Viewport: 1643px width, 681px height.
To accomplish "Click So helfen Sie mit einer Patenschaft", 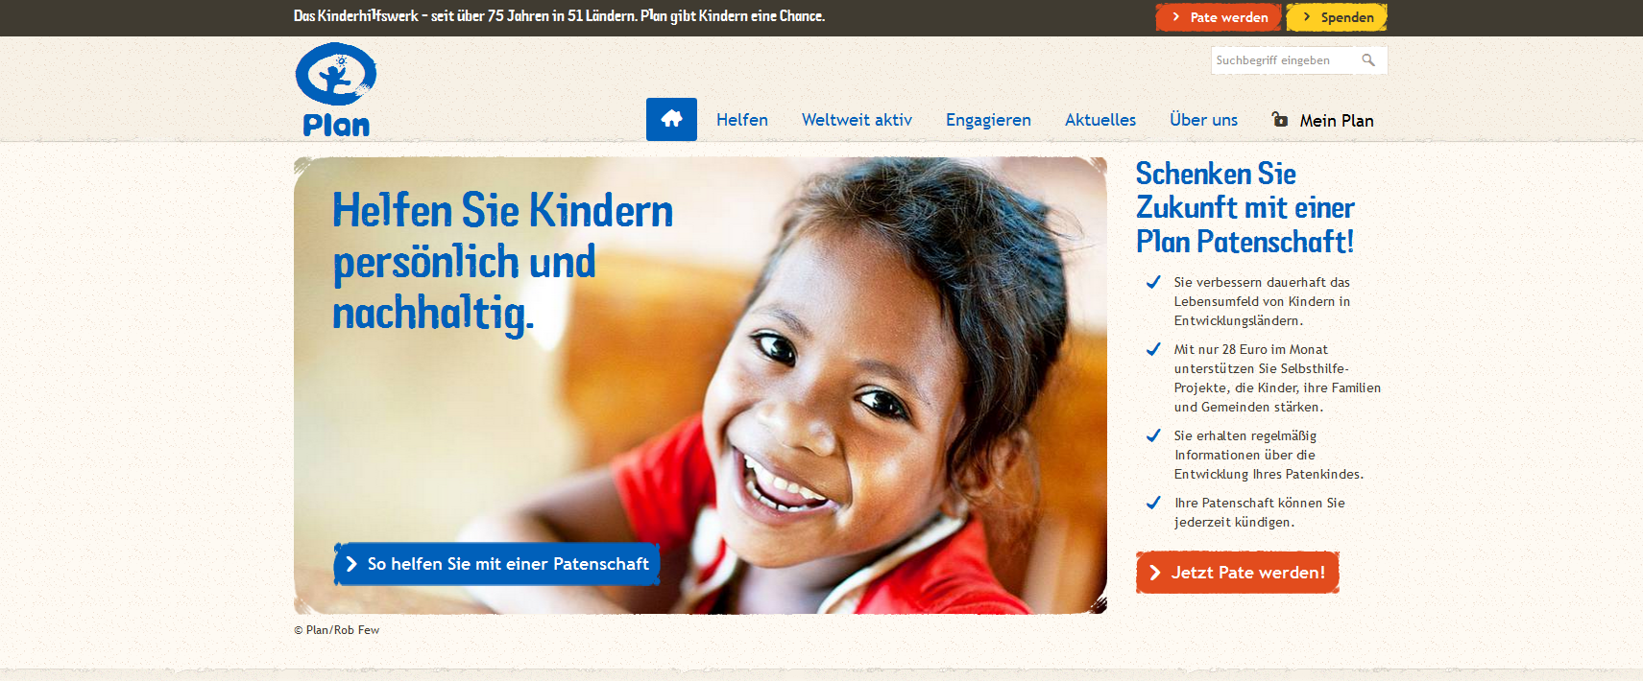I will pyautogui.click(x=496, y=564).
